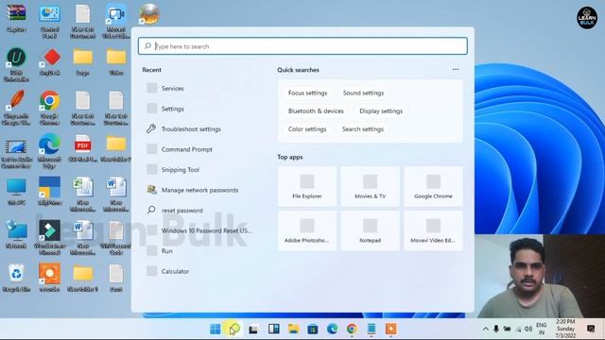This screenshot has width=605, height=340.
Task: Click the 'Type here to search' box
Action: (x=302, y=46)
